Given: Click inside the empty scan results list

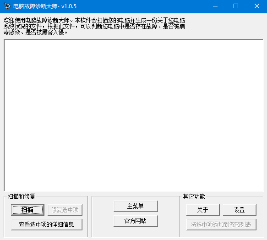Looking at the screenshot, I should pos(134,115).
